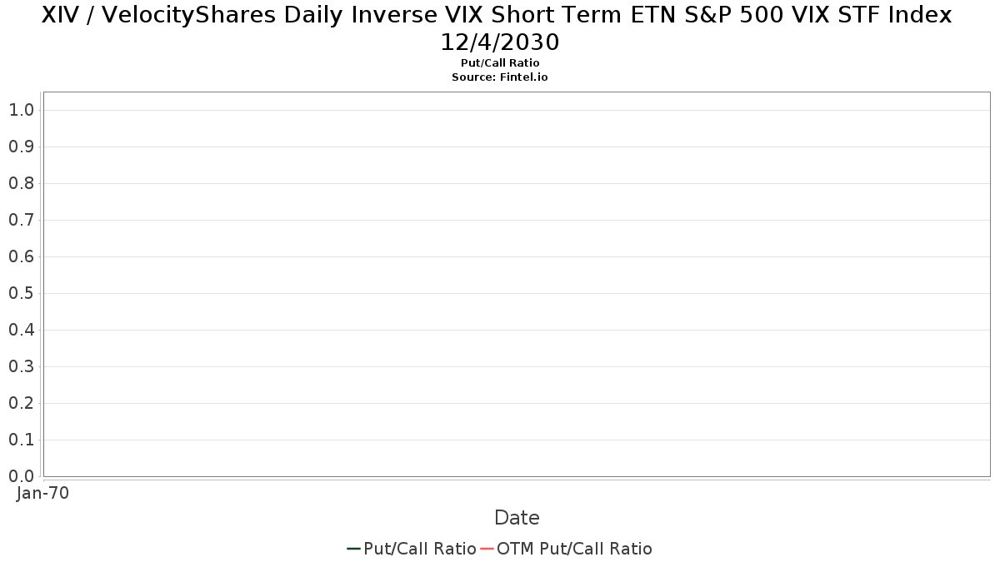This screenshot has width=1000, height=562.
Task: Click the 1.0 y-axis label
Action: [x=22, y=110]
